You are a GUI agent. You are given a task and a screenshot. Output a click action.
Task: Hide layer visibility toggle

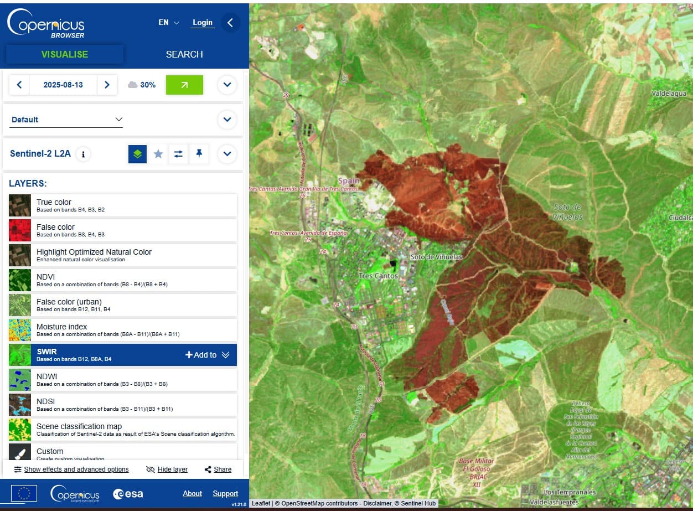tap(167, 469)
